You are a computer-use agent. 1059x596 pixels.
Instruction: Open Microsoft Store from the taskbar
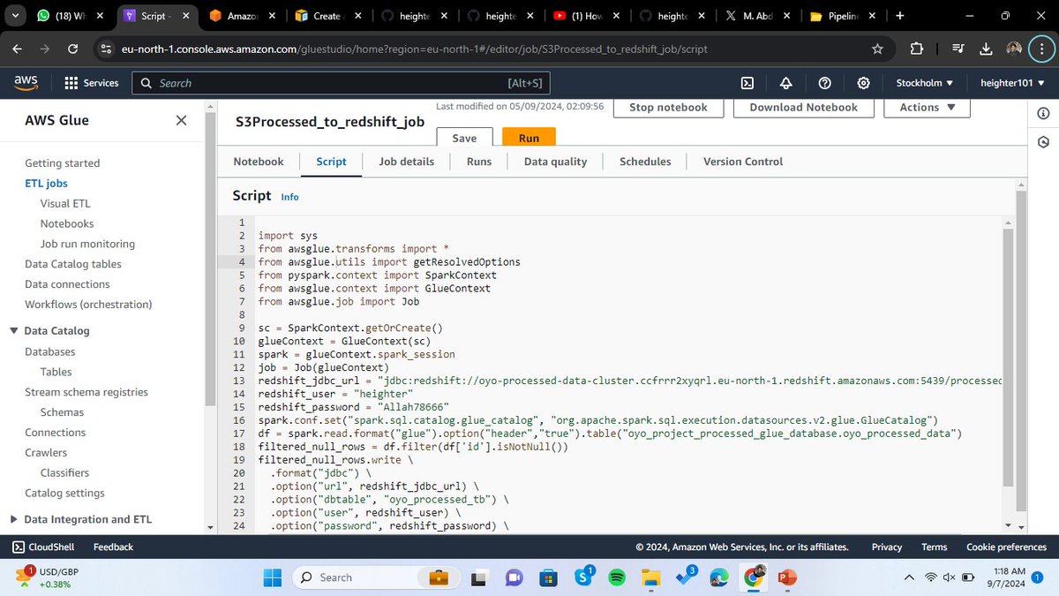pos(548,577)
